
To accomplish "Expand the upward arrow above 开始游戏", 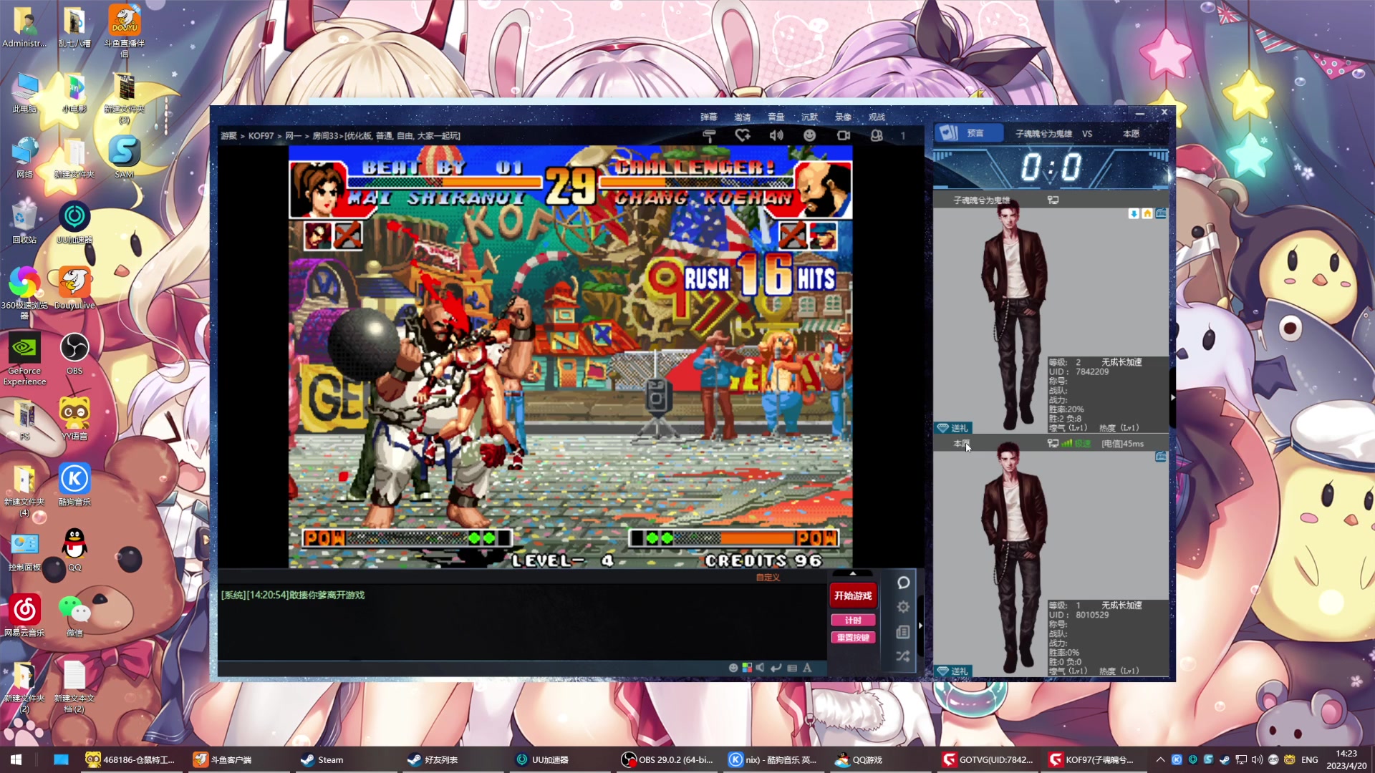I will coord(852,573).
